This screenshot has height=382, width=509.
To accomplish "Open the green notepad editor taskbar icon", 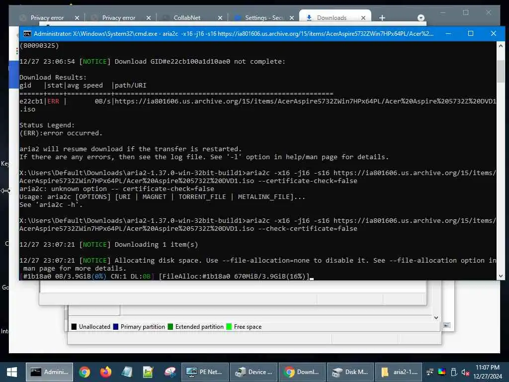I will (x=148, y=372).
